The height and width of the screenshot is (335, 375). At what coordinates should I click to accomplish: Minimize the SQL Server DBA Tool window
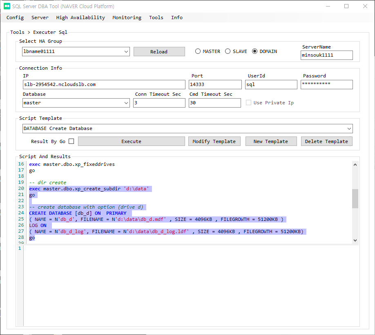pyautogui.click(x=328, y=6)
